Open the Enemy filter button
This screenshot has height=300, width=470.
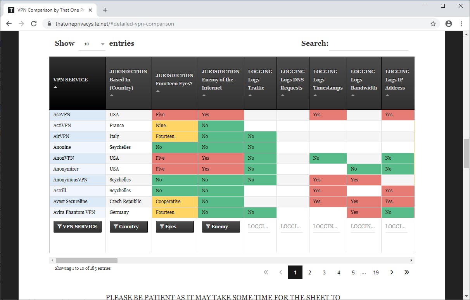[x=221, y=227]
